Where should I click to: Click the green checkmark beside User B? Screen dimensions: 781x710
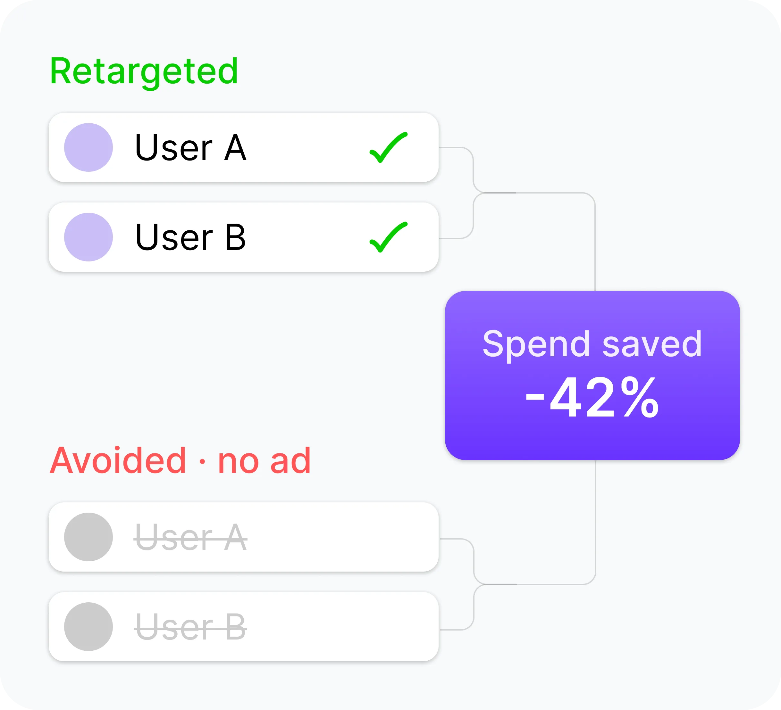[x=389, y=237]
